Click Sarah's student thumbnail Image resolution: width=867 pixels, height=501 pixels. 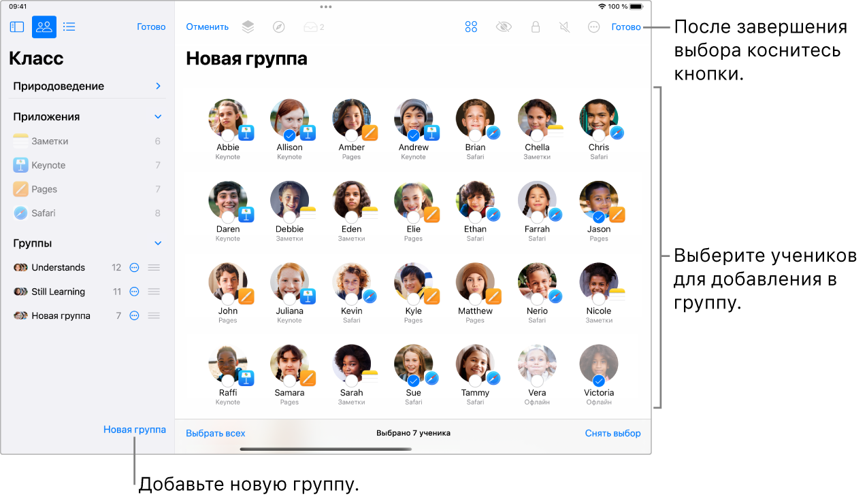(x=352, y=364)
